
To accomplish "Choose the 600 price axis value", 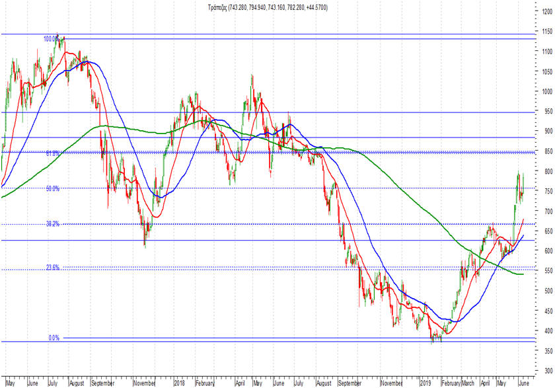I will pyautogui.click(x=548, y=251).
